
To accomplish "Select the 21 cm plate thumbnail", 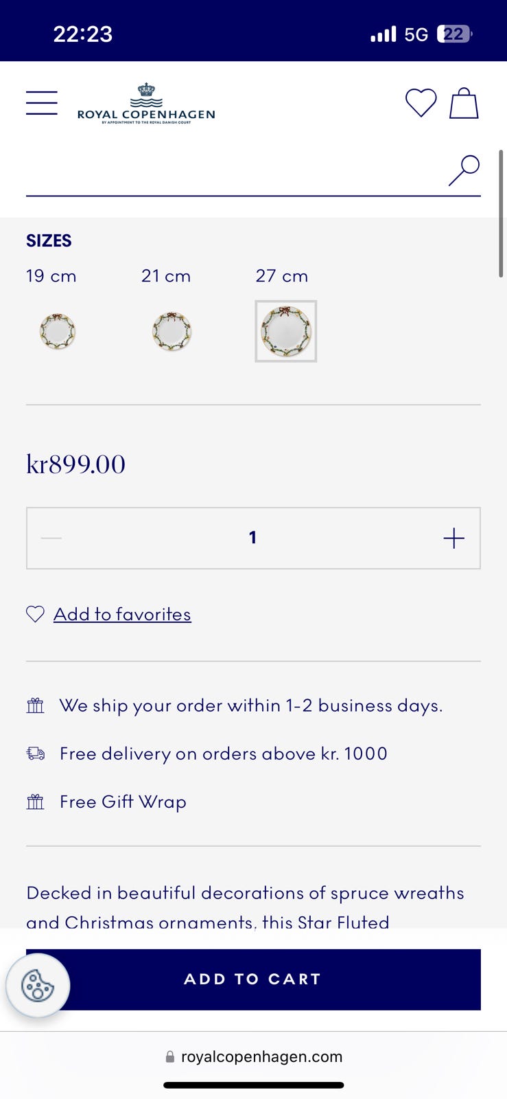I will pos(172,331).
